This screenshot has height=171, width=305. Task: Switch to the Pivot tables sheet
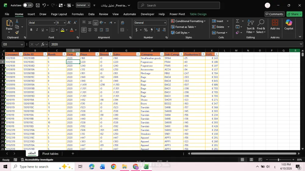coord(50,154)
